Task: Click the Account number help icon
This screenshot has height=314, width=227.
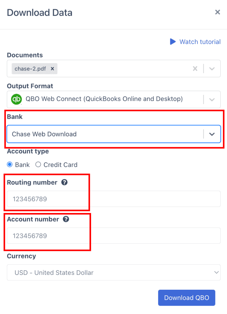Action: pos(66,219)
